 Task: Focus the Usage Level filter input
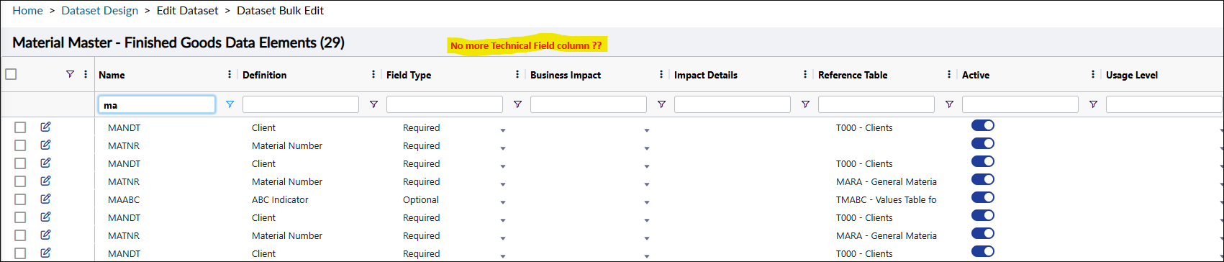(x=1164, y=104)
